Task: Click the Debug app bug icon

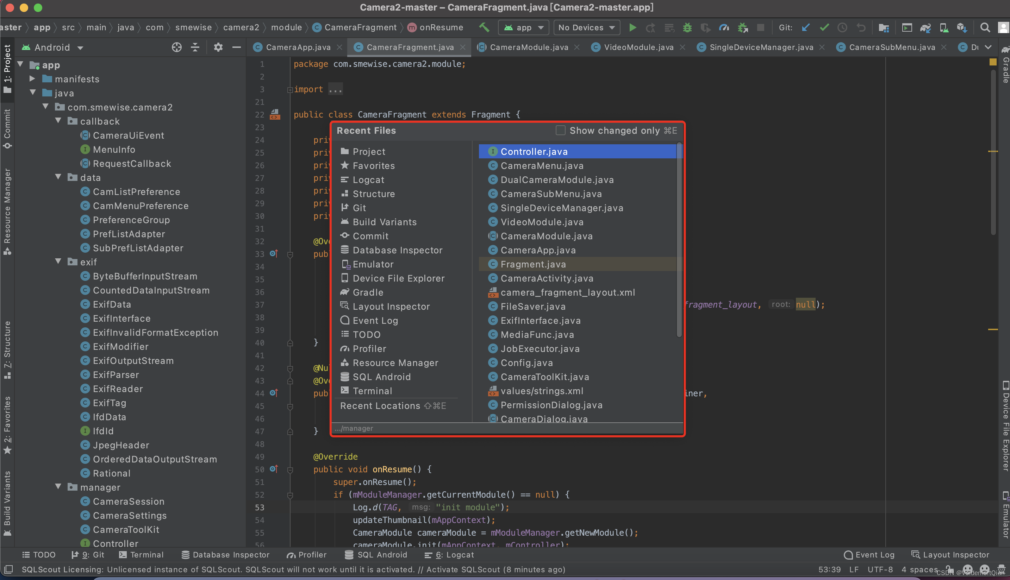Action: 687,27
